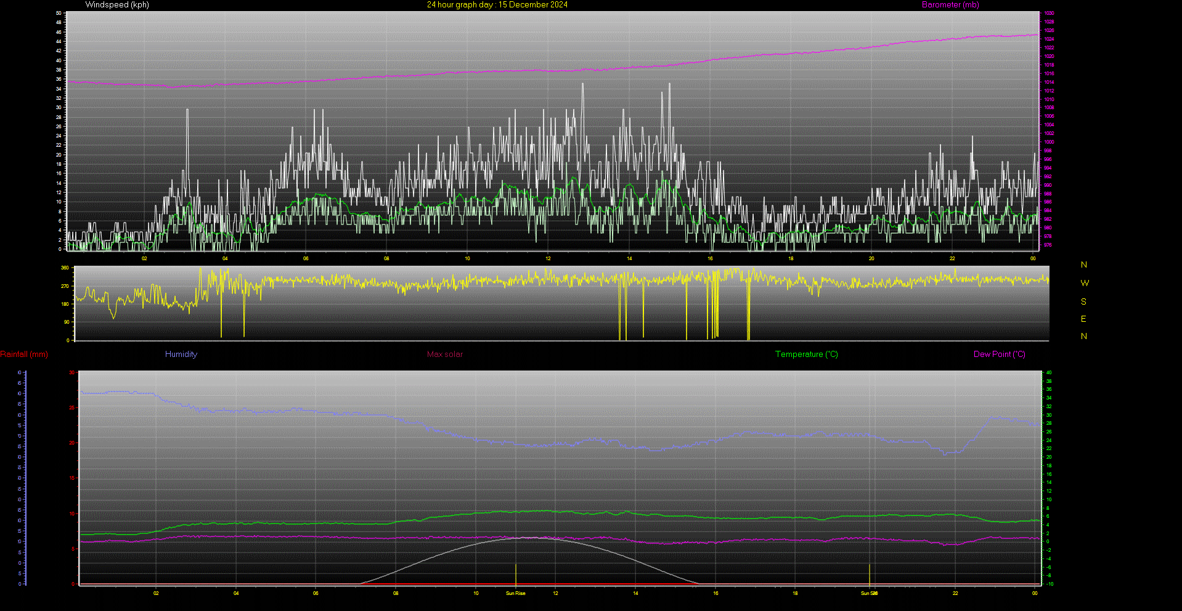This screenshot has height=611, width=1182.
Task: Click the "Rainfall (mm)" legend label
Action: click(24, 355)
